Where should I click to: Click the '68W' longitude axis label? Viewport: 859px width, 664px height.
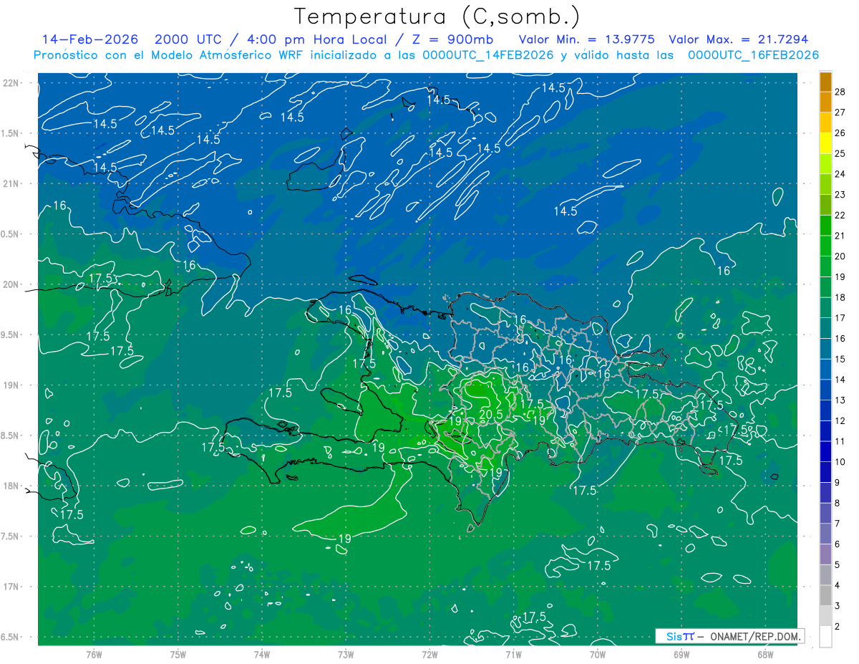tap(765, 655)
